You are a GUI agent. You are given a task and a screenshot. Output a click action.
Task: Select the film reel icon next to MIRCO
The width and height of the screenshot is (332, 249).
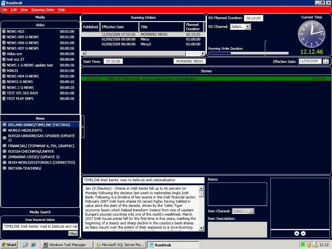(x=4, y=71)
